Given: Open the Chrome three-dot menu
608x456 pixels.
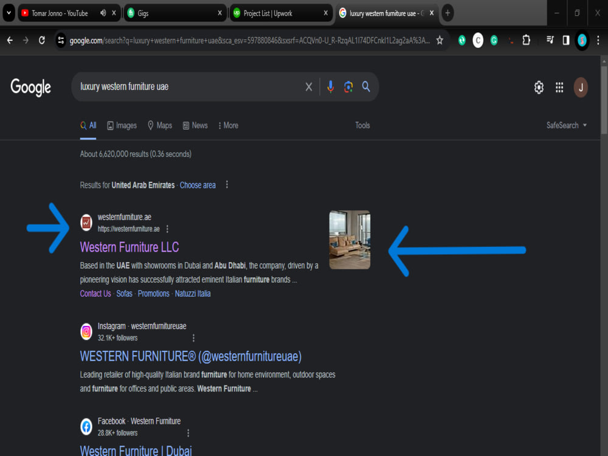Looking at the screenshot, I should tap(598, 40).
